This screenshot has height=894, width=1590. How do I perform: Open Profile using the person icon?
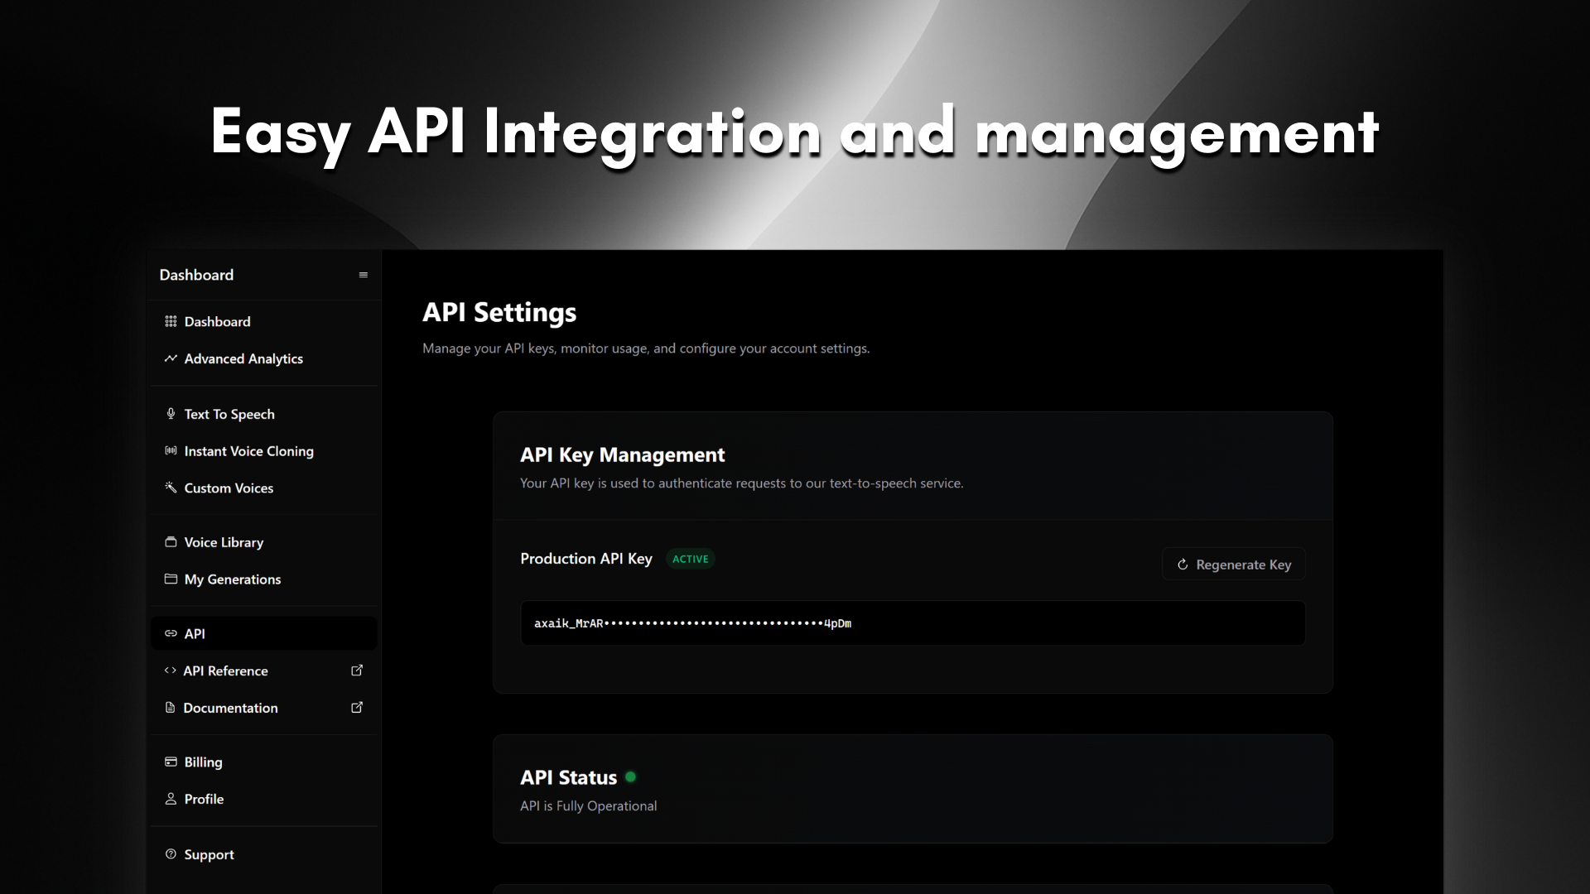[x=171, y=799]
